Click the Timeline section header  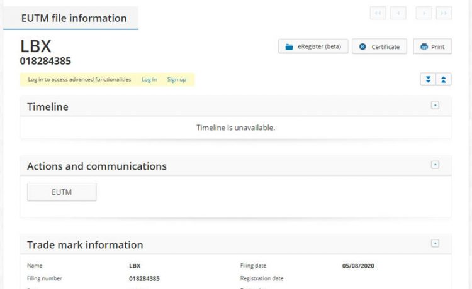point(48,107)
